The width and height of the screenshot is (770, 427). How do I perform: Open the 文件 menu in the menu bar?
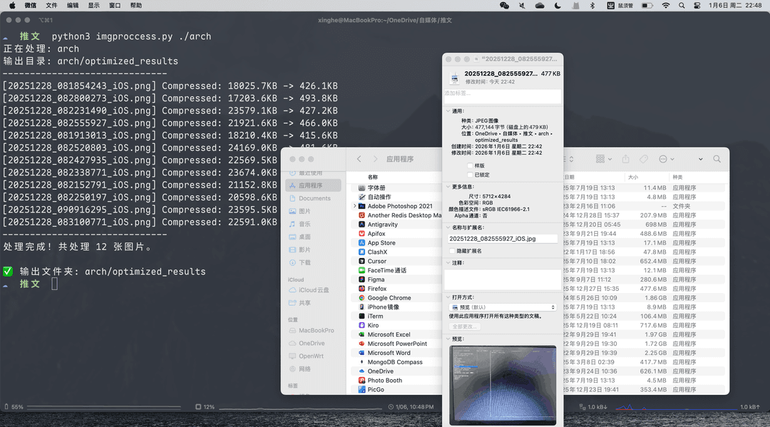click(x=51, y=6)
